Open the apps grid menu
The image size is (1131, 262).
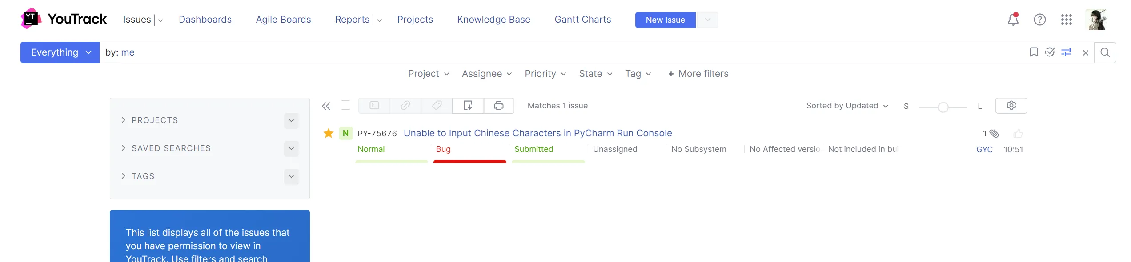pyautogui.click(x=1066, y=20)
